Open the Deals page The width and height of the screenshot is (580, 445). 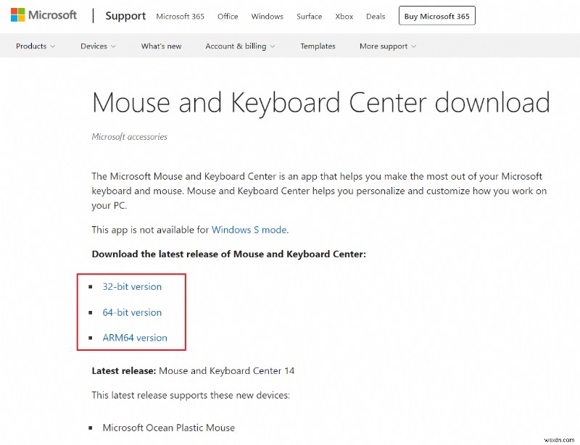pos(375,16)
